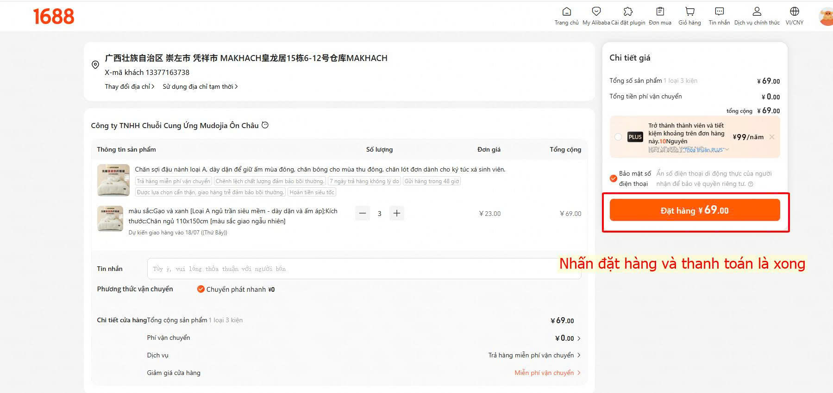Click the Đặt hàng ¥69.00 button
Screen dimensions: 833x393
click(x=695, y=210)
